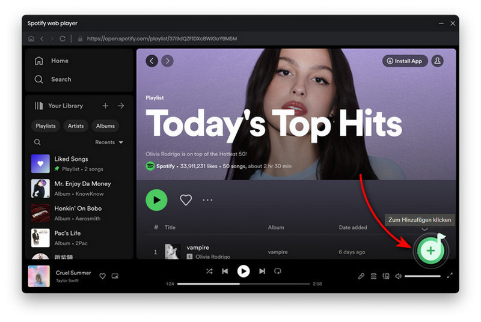Viewport: 481px width, 322px height.
Task: Click the Cruel Summer now playing title
Action: tap(73, 273)
